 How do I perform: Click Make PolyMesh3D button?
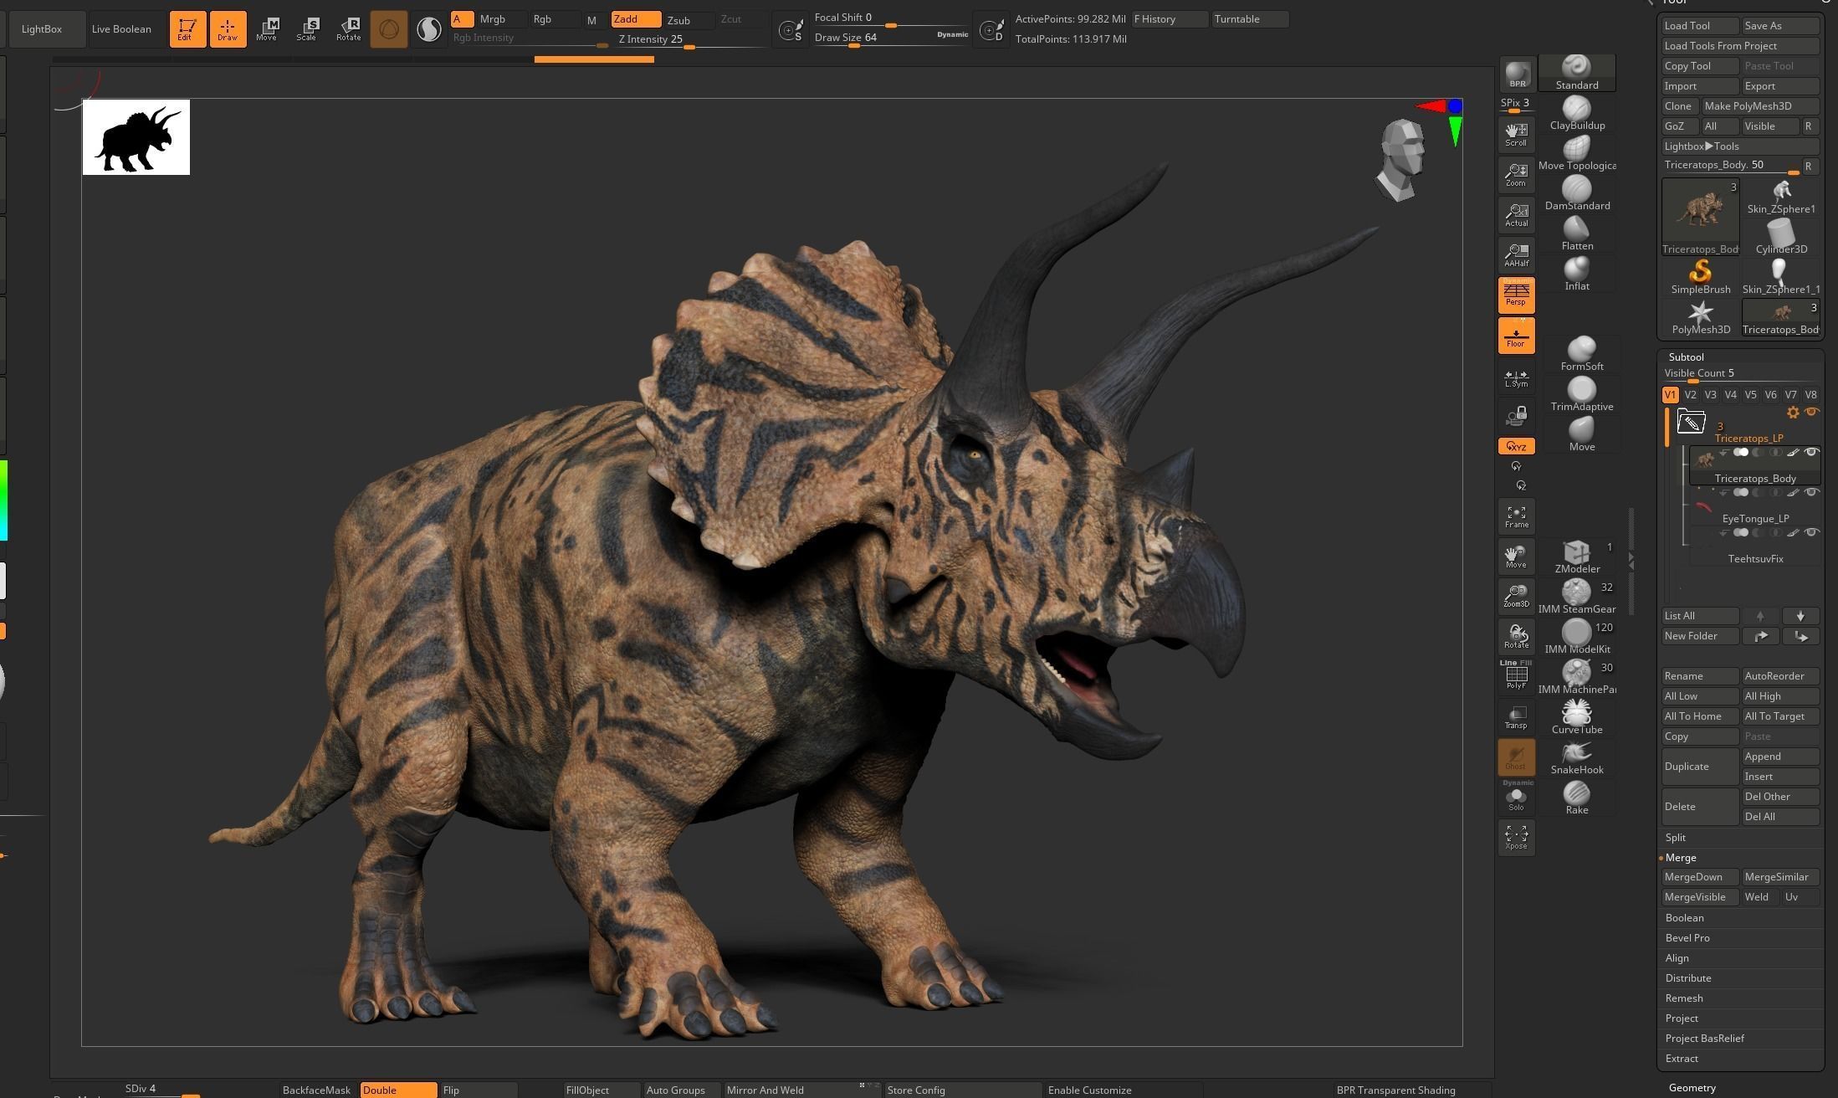pos(1760,106)
